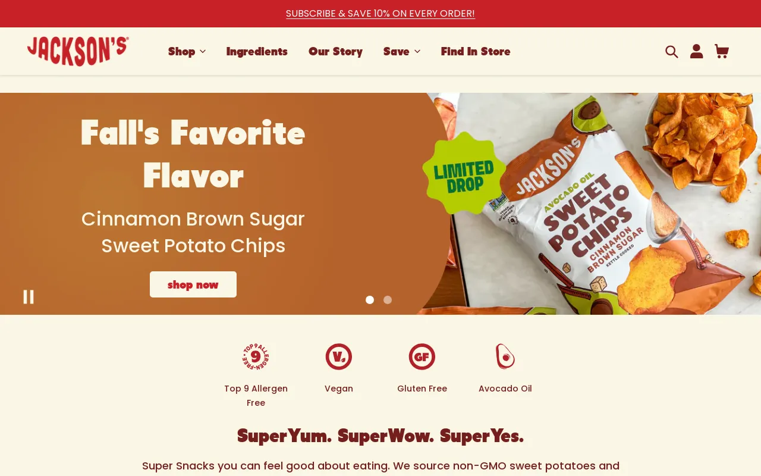Click the chevron next to Shop

(x=203, y=52)
